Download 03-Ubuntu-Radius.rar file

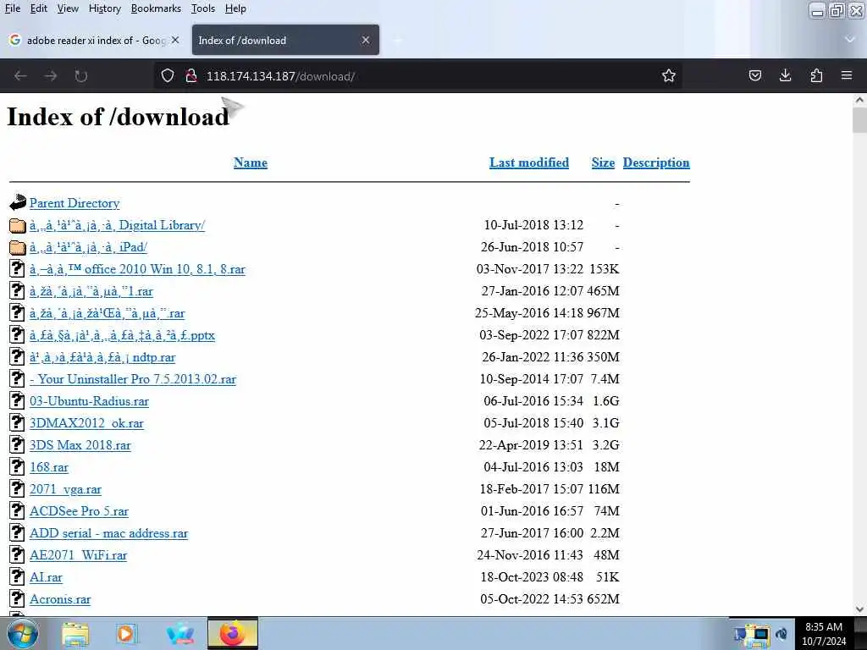click(x=89, y=401)
